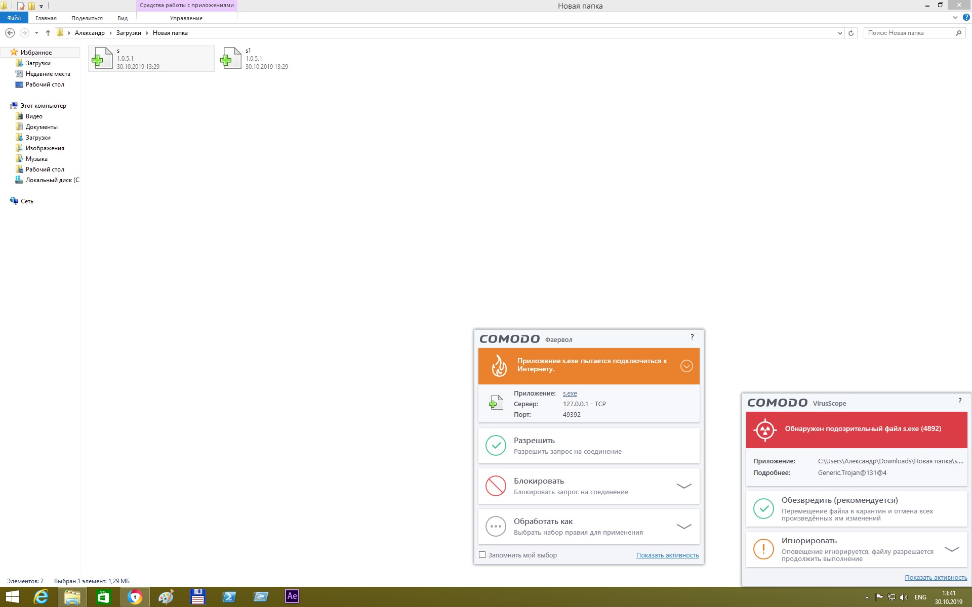Expand the 'Обработать как' rules dropdown
The image size is (972, 607).
(x=684, y=527)
